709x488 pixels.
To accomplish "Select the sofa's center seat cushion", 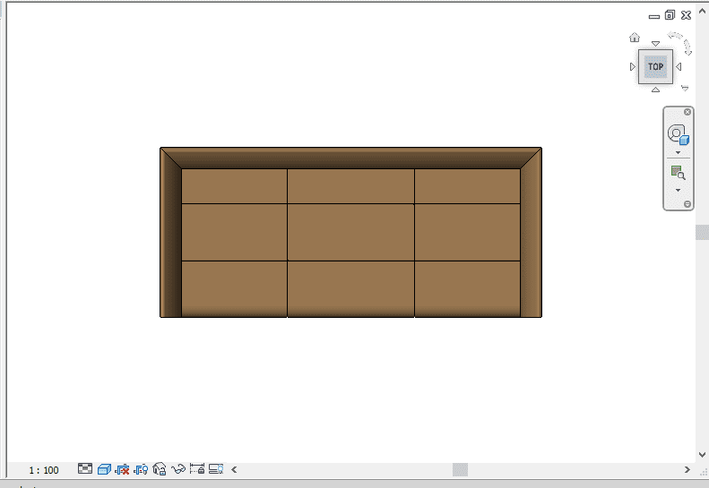I will (x=350, y=232).
